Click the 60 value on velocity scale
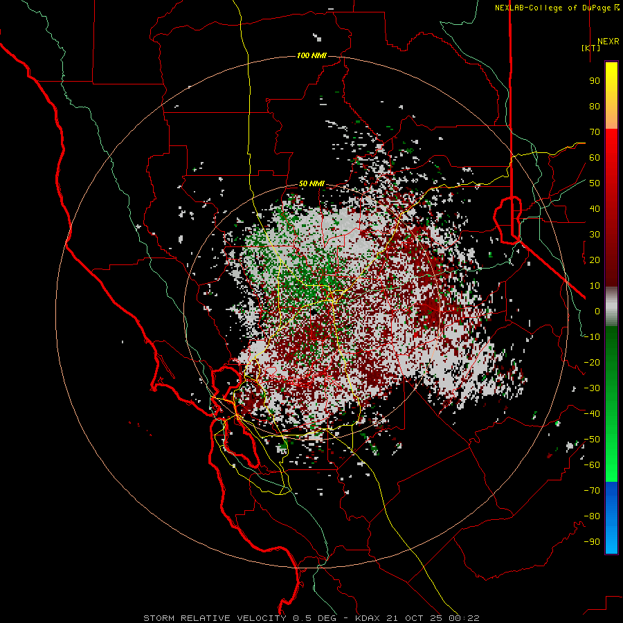The image size is (623, 623). (595, 158)
